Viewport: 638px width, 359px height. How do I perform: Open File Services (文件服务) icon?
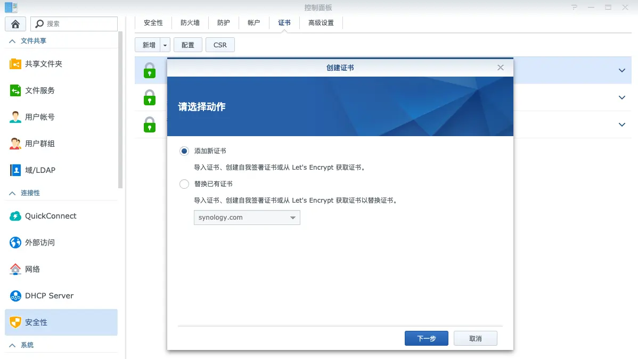click(15, 90)
